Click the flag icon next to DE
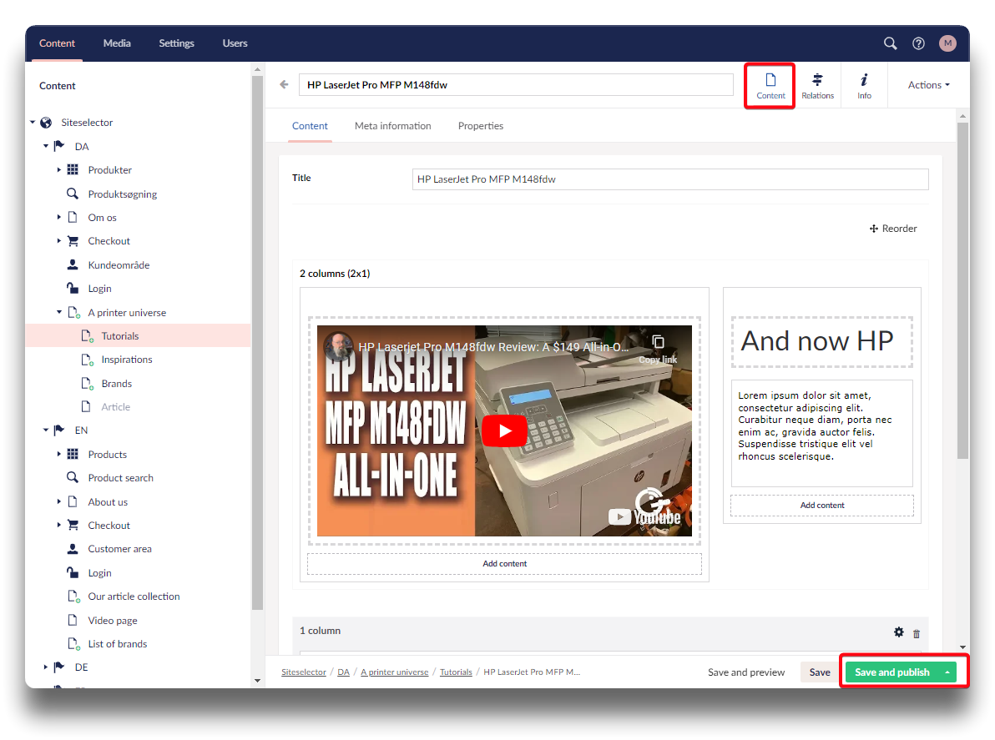995x740 pixels. click(x=59, y=667)
